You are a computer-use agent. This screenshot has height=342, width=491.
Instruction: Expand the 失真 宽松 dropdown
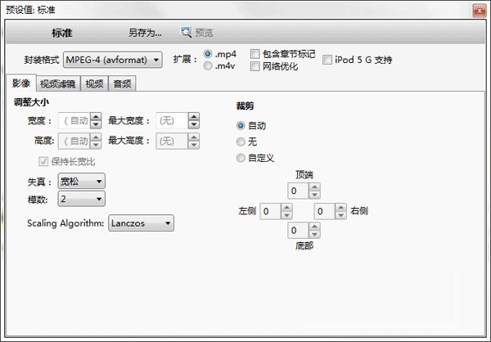[x=81, y=181]
